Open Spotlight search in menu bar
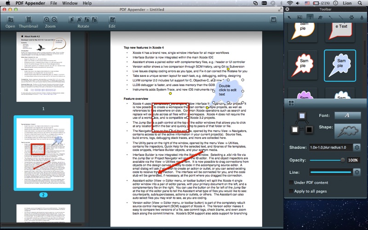 pos(360,3)
